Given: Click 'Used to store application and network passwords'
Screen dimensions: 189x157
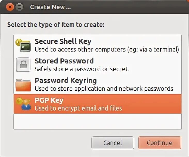Looking at the screenshot, I should point(104,89).
